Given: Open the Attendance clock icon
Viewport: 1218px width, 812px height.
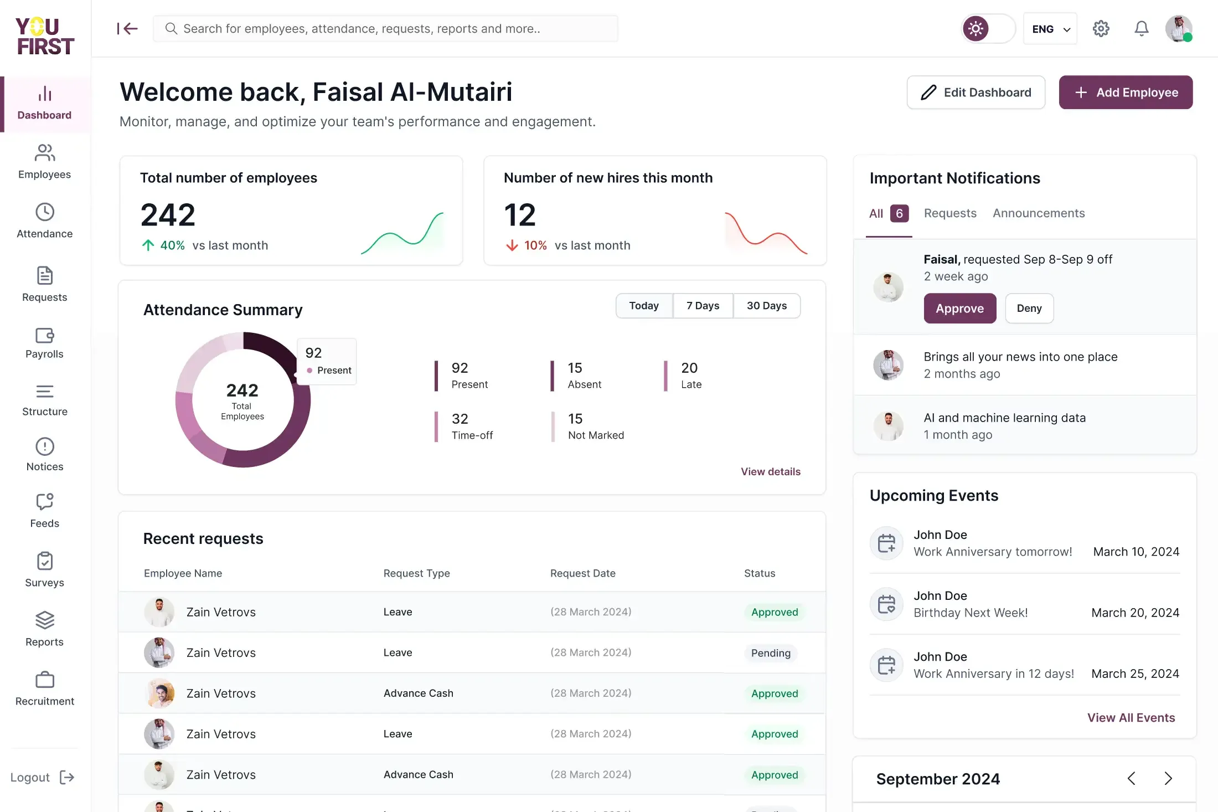Looking at the screenshot, I should 45,212.
